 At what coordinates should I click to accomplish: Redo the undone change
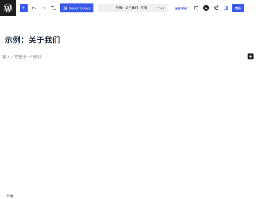coord(43,8)
